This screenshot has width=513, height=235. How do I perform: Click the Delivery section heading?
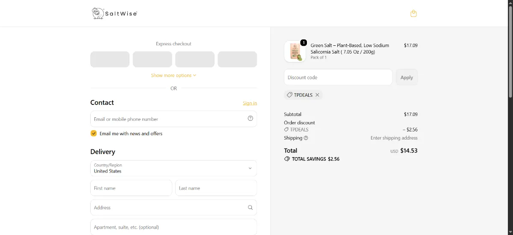click(x=103, y=152)
